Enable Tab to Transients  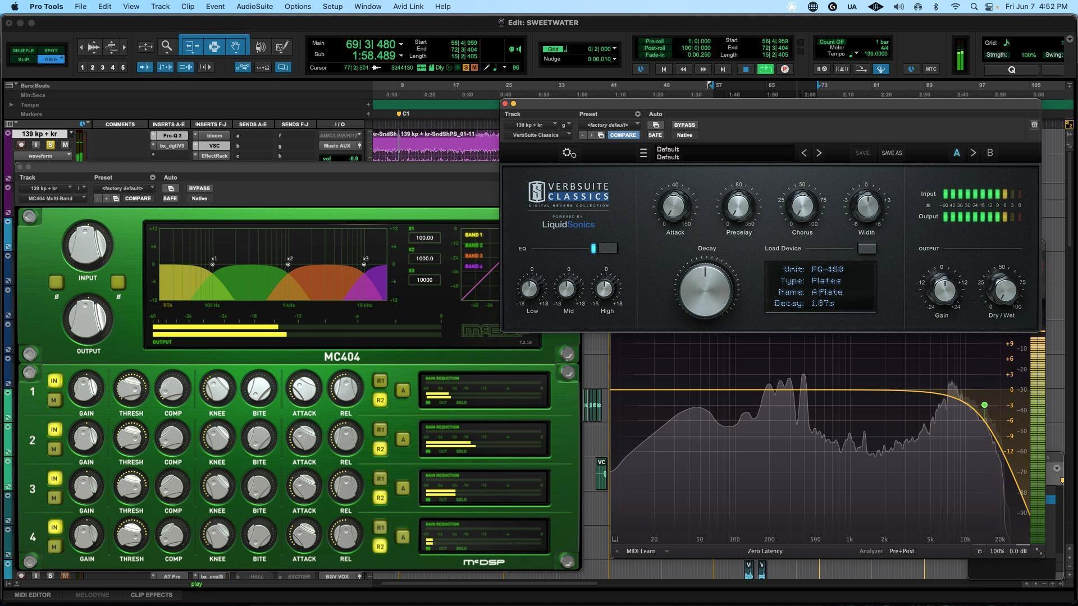145,67
